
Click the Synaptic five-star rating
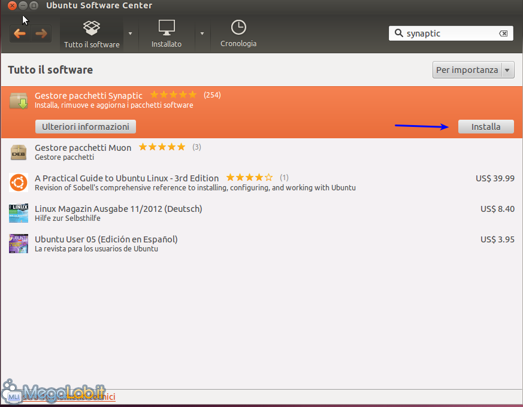174,95
